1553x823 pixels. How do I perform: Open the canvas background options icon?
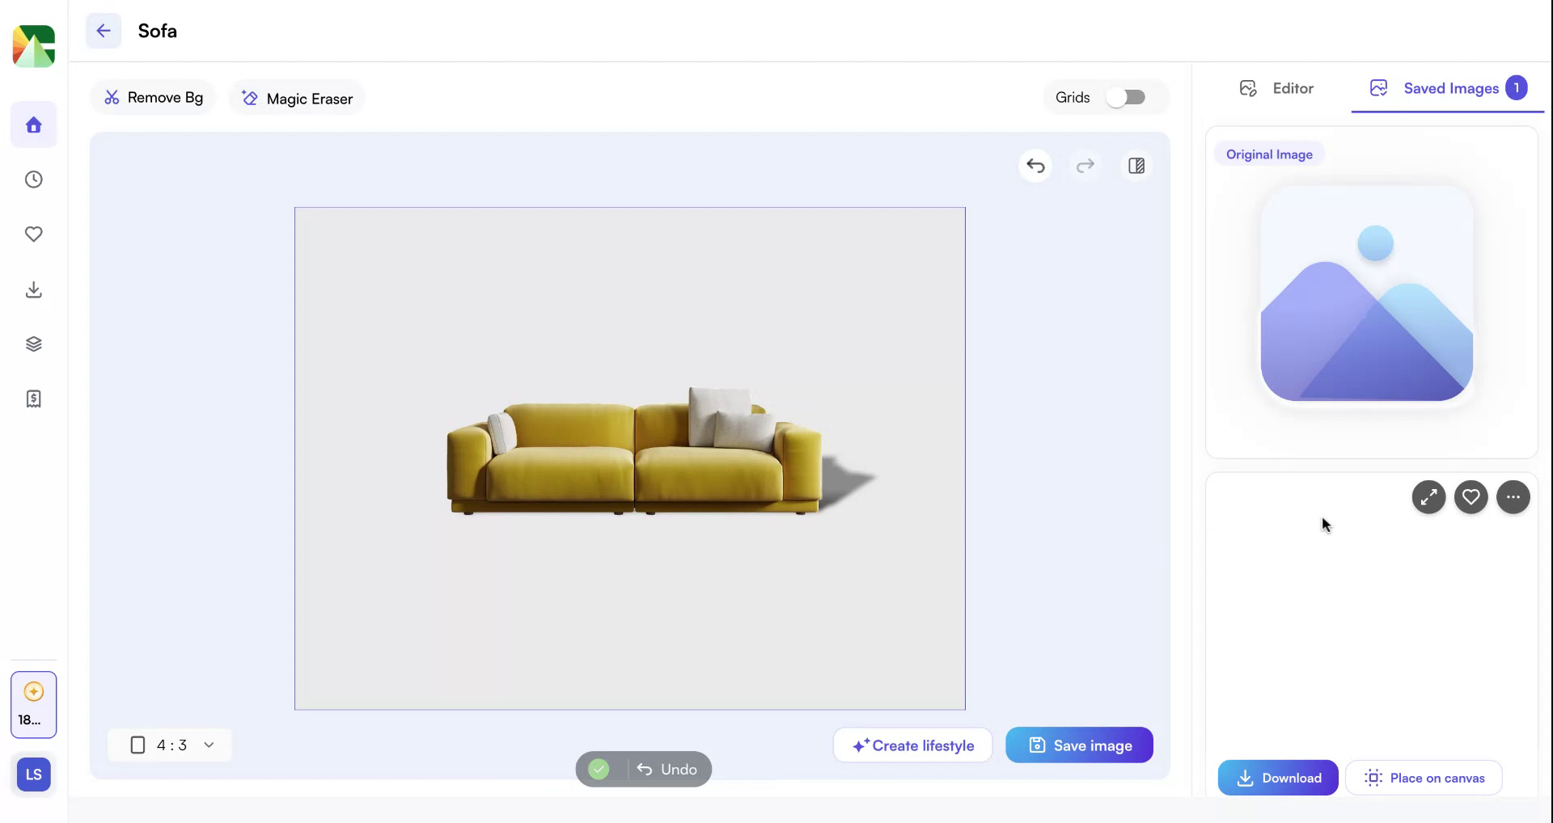[x=1136, y=166]
